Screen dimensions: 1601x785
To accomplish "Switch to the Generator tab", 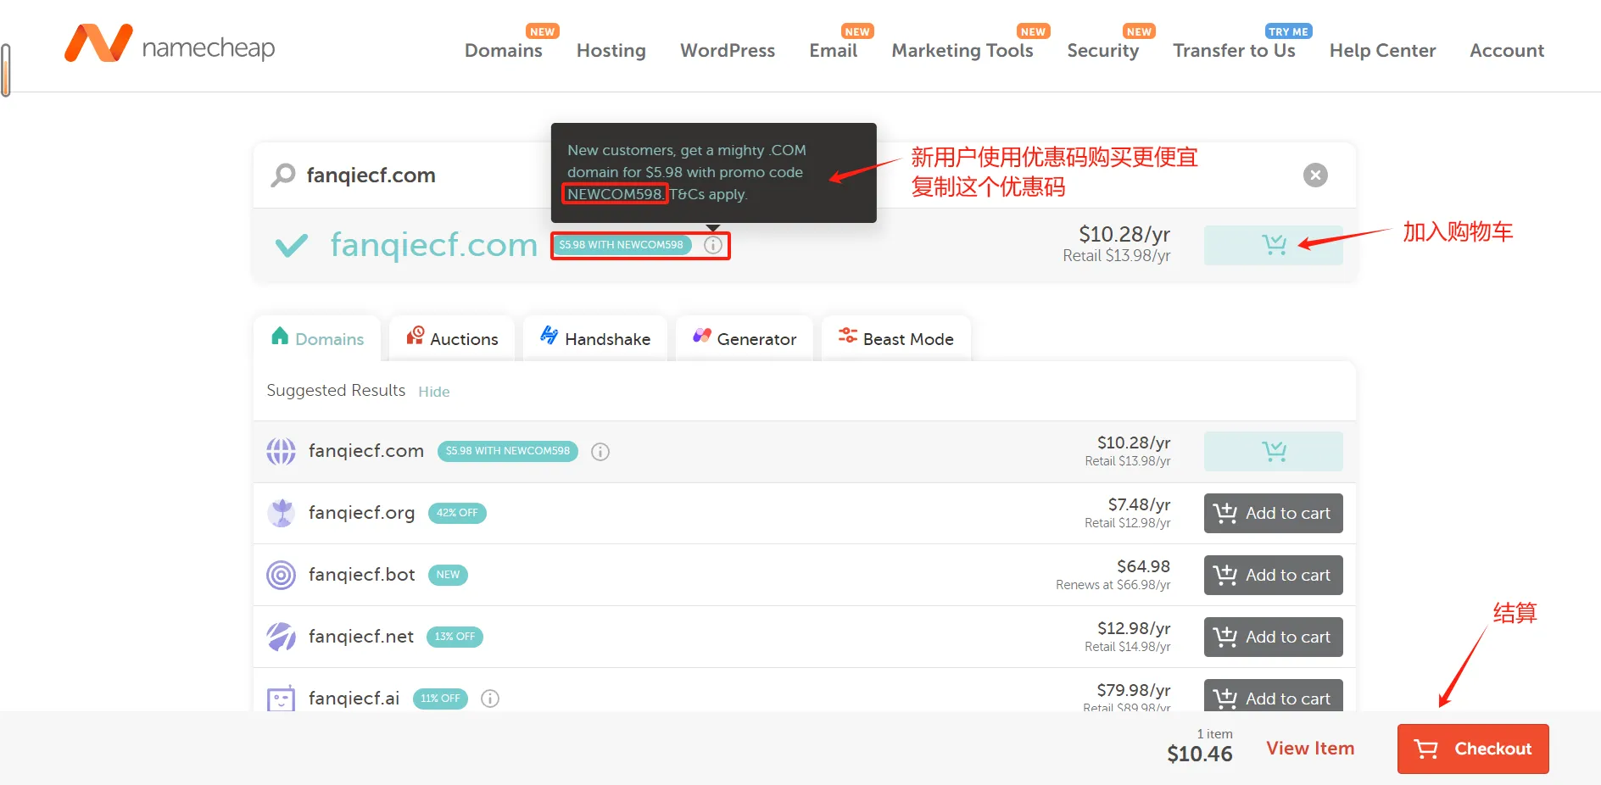I will (x=745, y=338).
